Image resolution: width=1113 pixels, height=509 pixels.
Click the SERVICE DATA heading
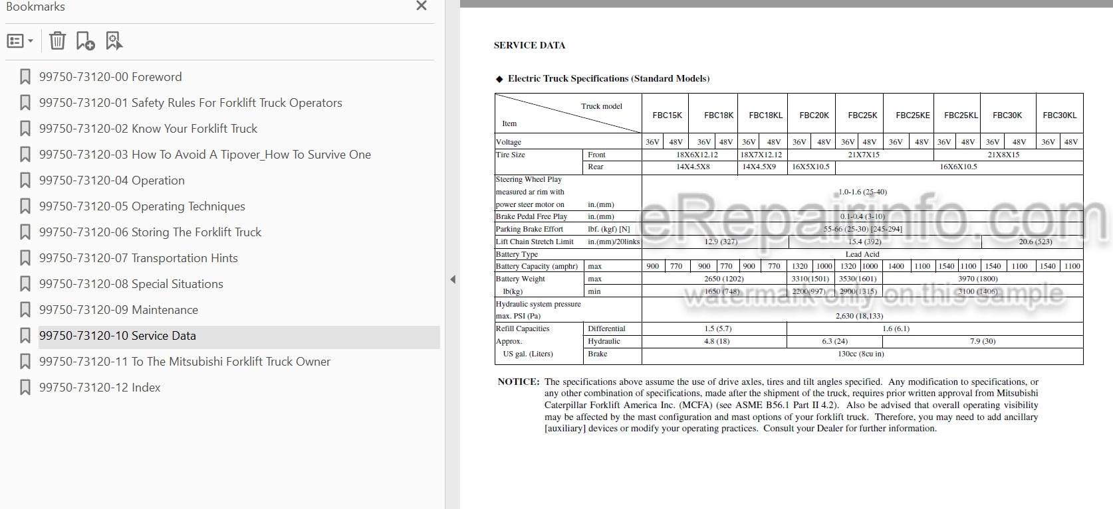point(529,45)
